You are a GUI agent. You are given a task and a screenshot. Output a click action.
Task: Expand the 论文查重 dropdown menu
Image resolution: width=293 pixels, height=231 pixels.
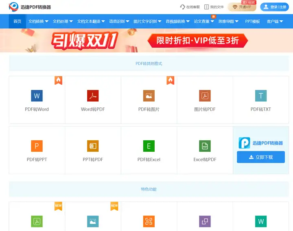point(204,21)
